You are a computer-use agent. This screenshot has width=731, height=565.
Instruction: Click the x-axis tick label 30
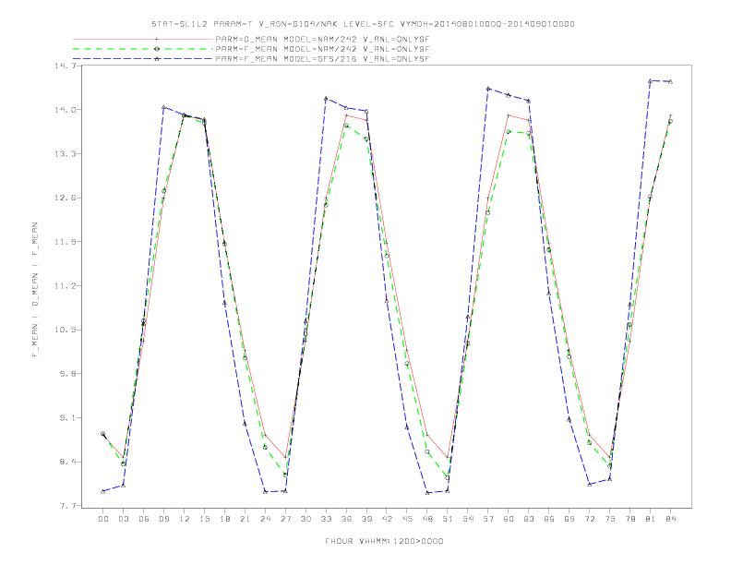[x=306, y=519]
